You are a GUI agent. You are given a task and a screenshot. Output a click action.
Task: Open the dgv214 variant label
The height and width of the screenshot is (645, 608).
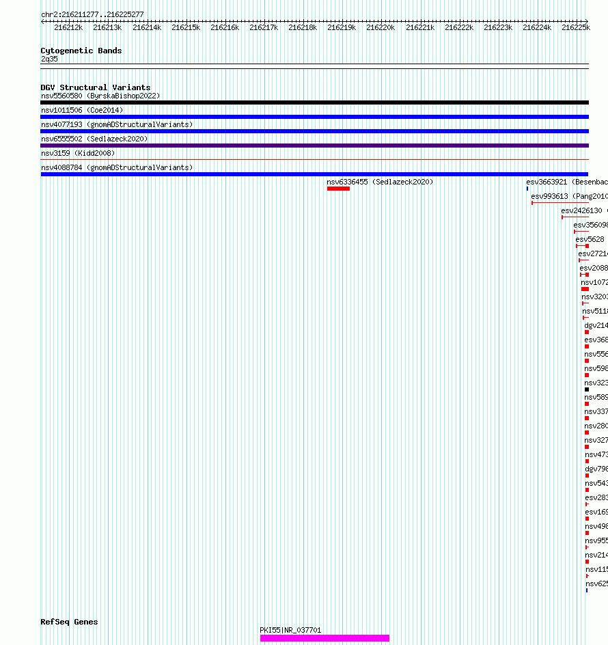click(x=596, y=325)
